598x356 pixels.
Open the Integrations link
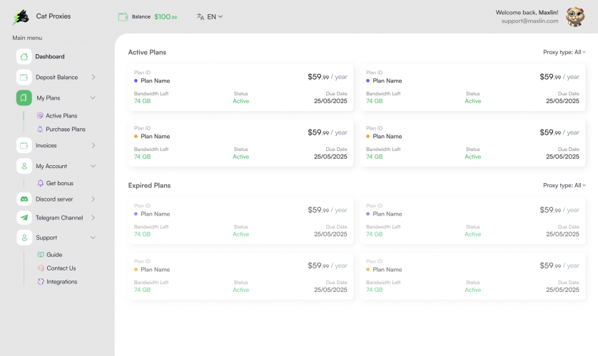pyautogui.click(x=62, y=282)
